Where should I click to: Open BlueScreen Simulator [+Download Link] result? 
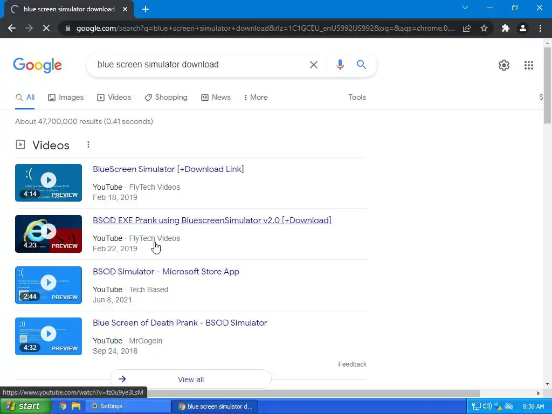[168, 169]
